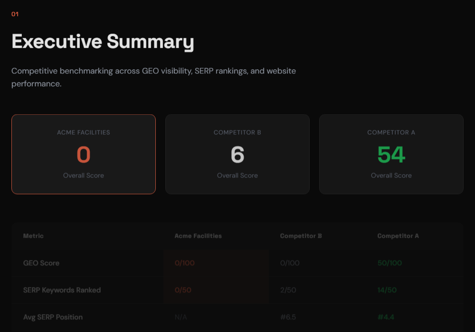Sort the table by the Metric column
Viewport: 475px width, 332px height.
click(x=33, y=236)
